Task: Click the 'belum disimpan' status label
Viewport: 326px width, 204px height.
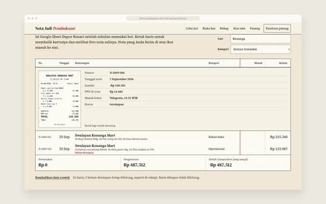Action: click(84, 153)
